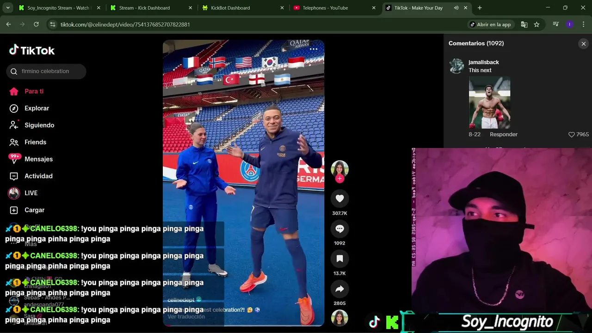Click Abrir en la app button
This screenshot has width=592, height=333.
coord(491,25)
